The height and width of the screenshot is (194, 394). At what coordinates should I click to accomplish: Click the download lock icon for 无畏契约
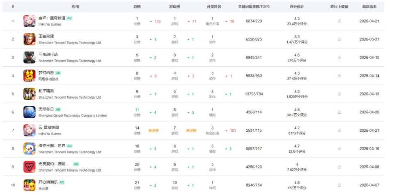[339, 167]
